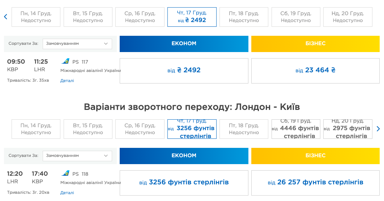Viewport: 384px width, 201px height.
Task: Choose economy fare від ₴ 2492
Action: (x=184, y=71)
